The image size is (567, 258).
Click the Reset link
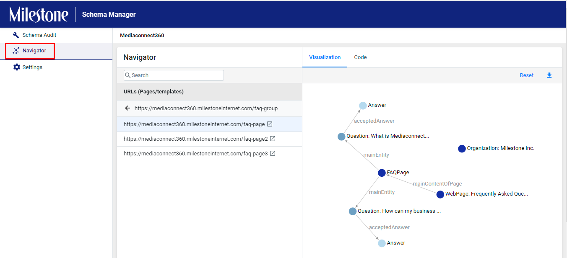pyautogui.click(x=527, y=75)
